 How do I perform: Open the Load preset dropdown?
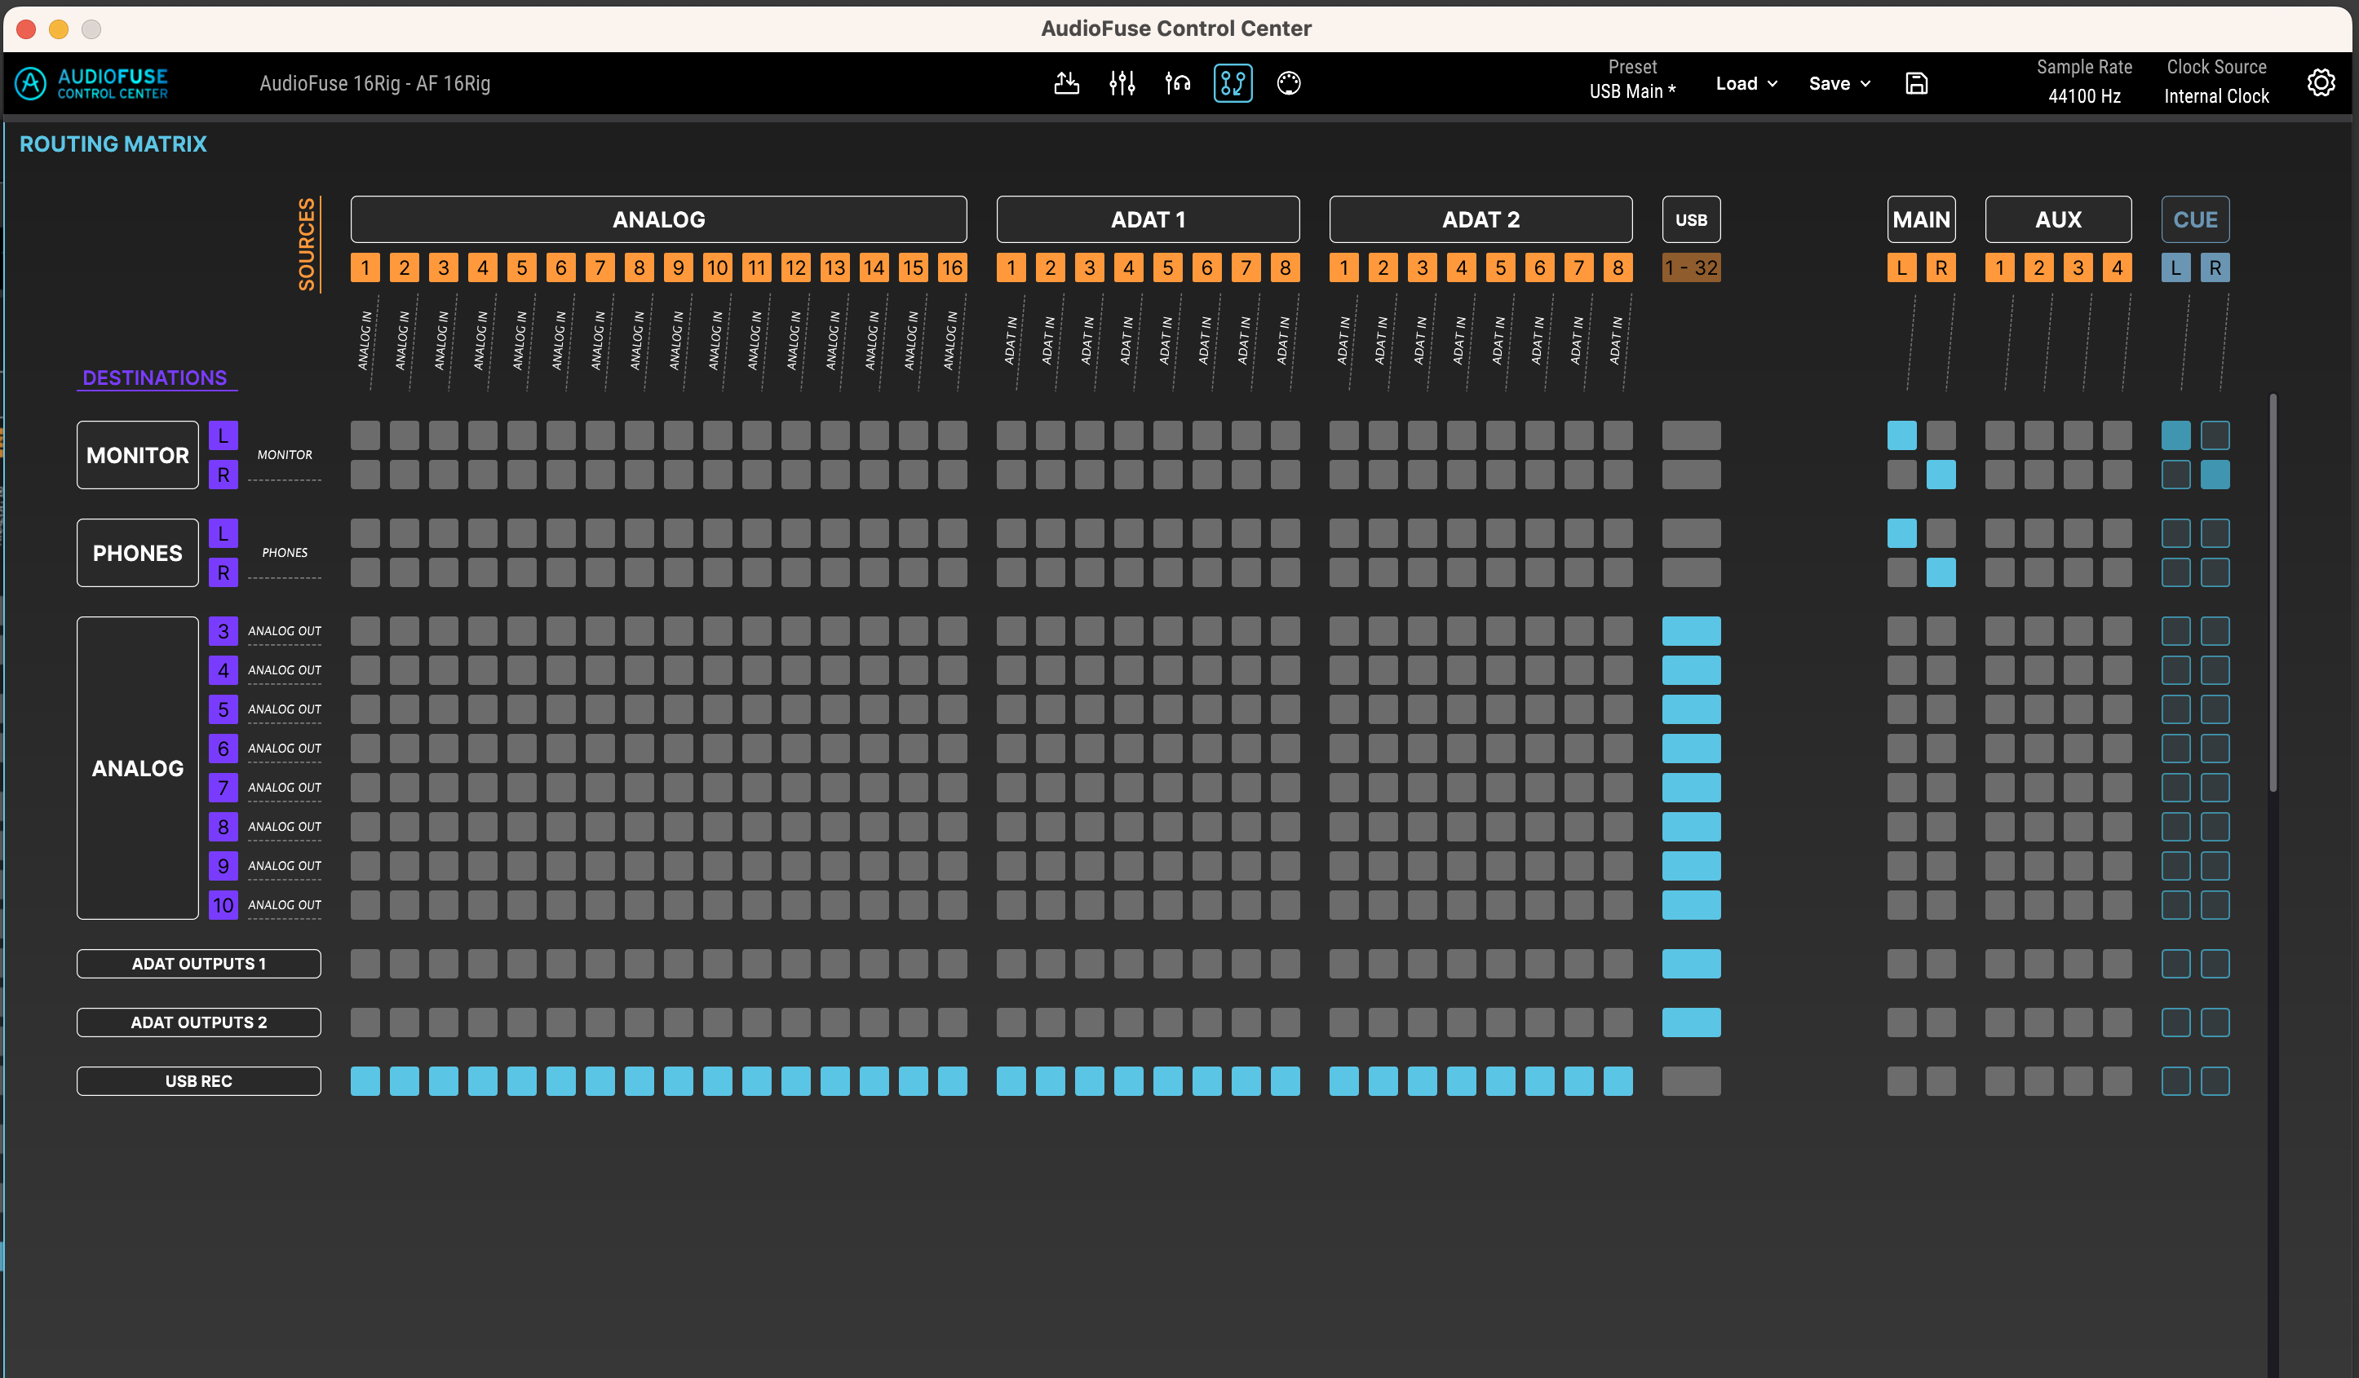click(x=1746, y=83)
